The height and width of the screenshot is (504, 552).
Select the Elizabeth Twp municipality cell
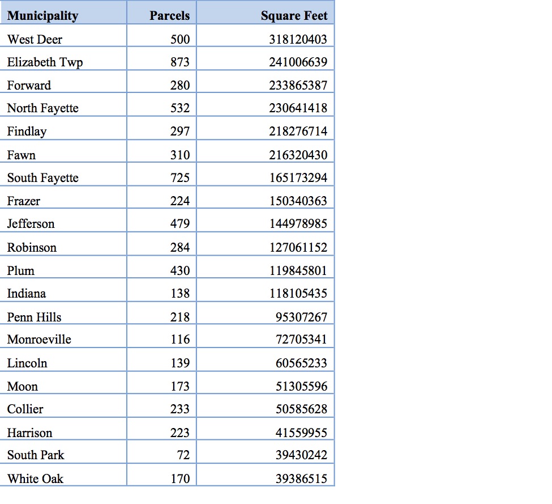pyautogui.click(x=45, y=62)
